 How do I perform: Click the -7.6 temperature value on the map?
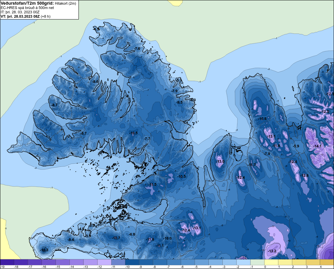pyautogui.click(x=137, y=48)
